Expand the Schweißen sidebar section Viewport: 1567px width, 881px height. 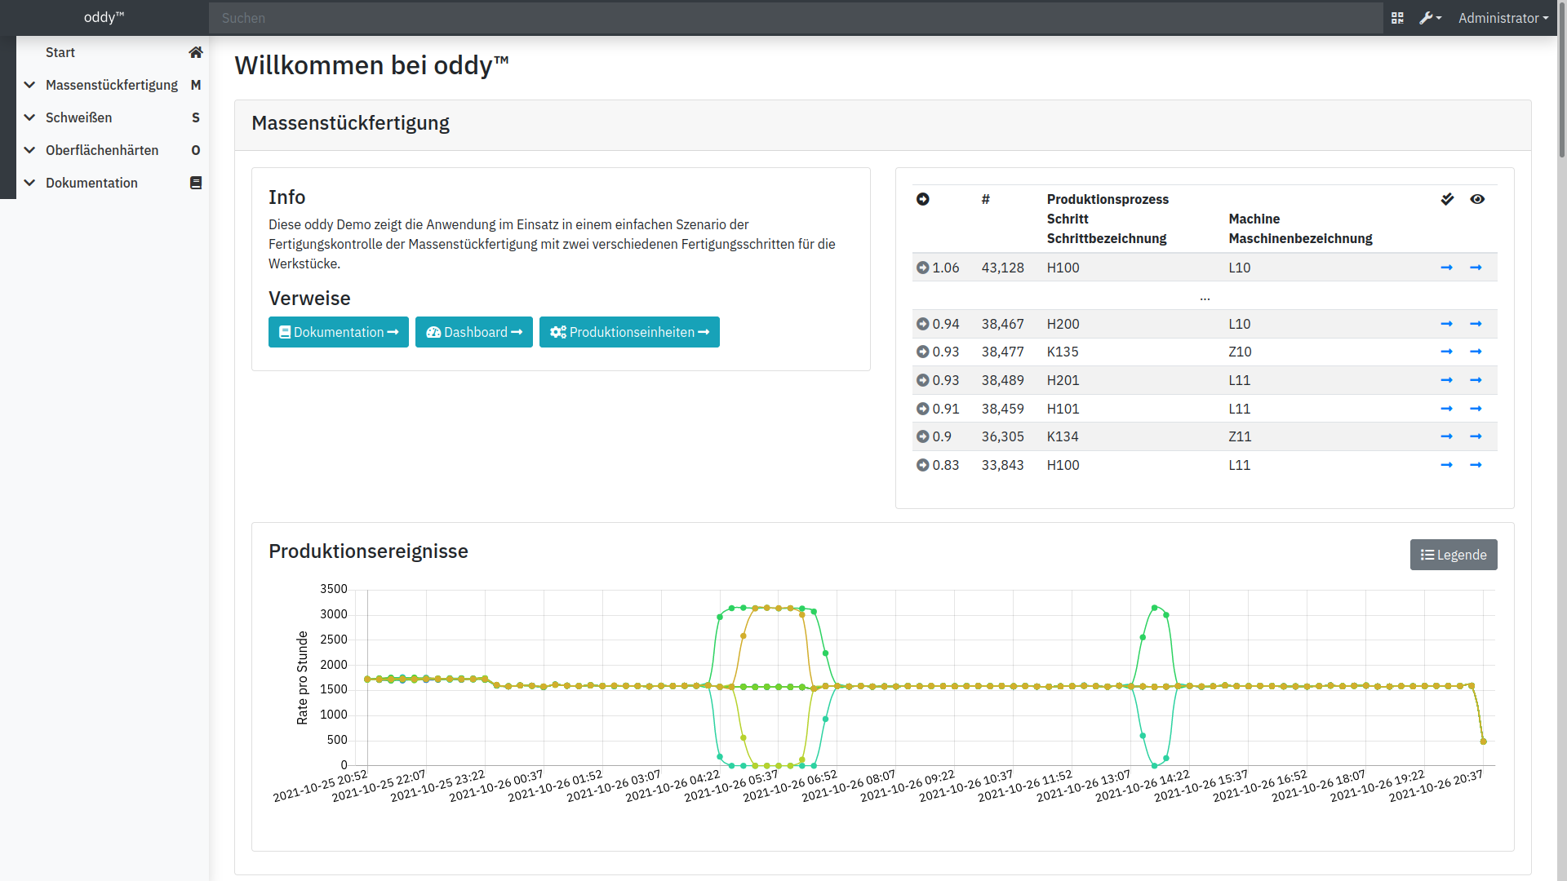pyautogui.click(x=78, y=117)
